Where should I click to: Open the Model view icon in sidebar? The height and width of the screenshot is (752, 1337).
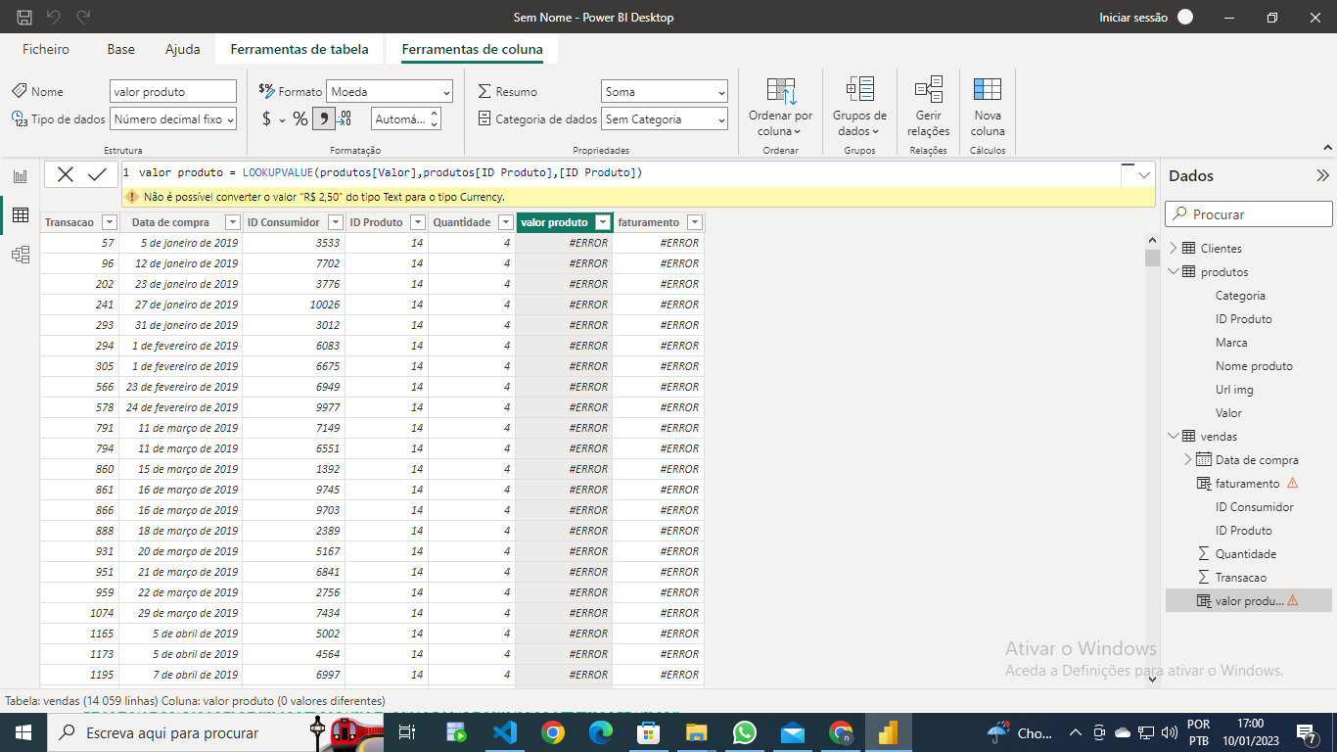coord(20,255)
